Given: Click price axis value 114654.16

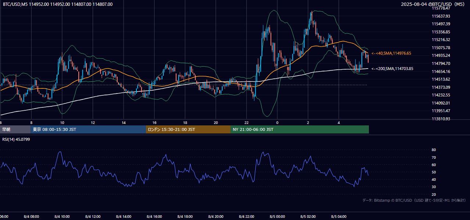Looking at the screenshot, I should (441, 71).
